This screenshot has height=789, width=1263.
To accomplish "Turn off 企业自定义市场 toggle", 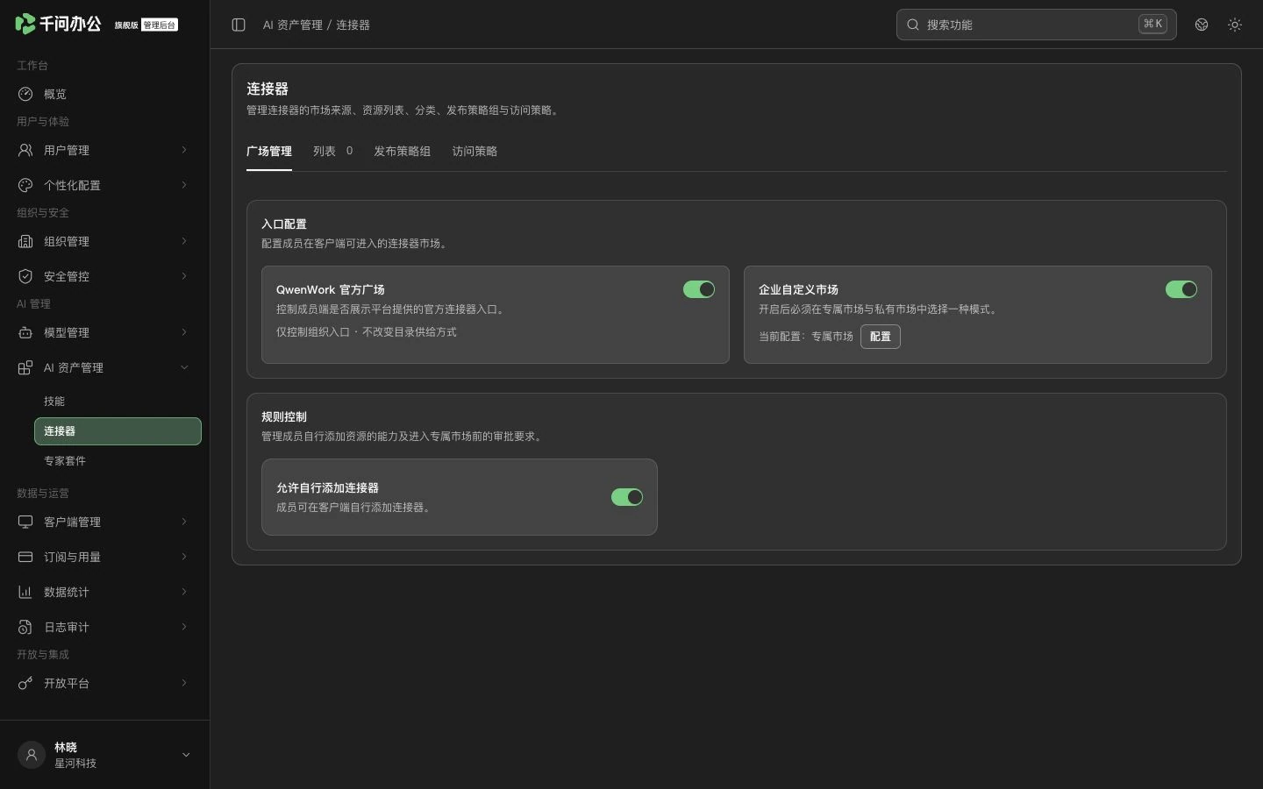I will point(1181,289).
